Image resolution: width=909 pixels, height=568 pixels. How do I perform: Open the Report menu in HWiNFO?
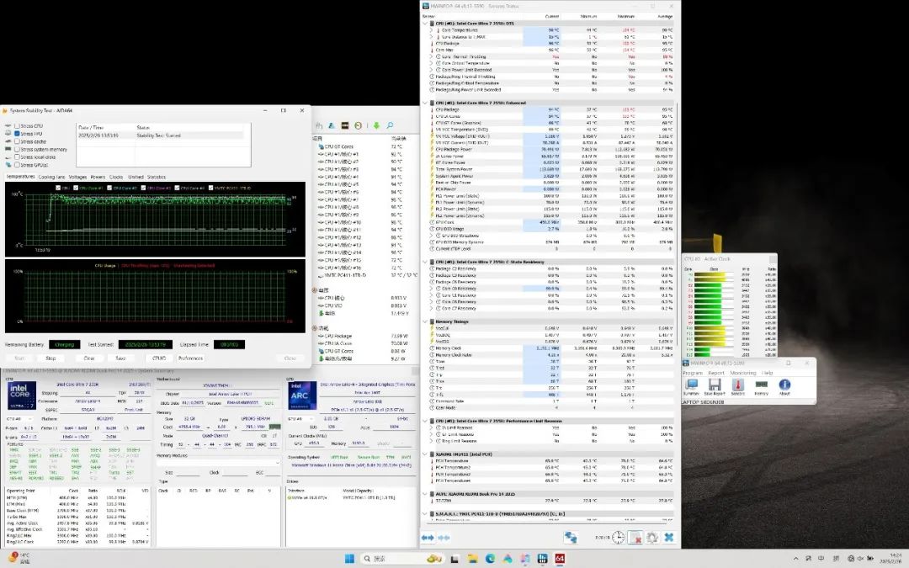pyautogui.click(x=716, y=374)
